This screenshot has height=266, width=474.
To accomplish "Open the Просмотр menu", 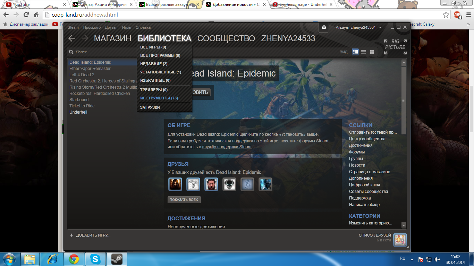I will tap(92, 27).
